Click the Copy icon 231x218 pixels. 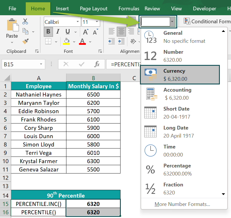point(25,31)
